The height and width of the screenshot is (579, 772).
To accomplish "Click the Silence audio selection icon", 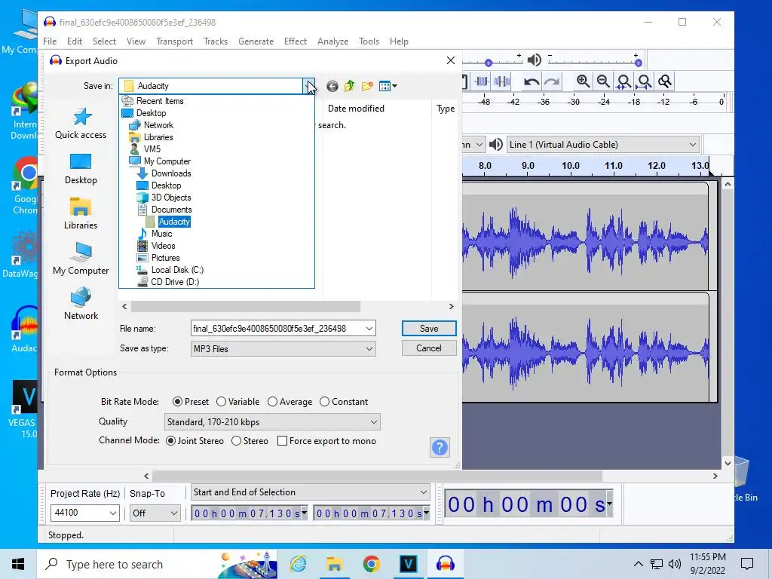I will (501, 81).
